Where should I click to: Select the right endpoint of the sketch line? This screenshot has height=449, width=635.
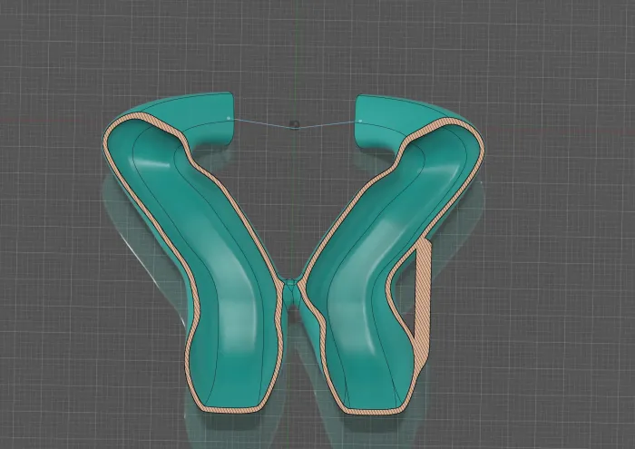[360, 120]
